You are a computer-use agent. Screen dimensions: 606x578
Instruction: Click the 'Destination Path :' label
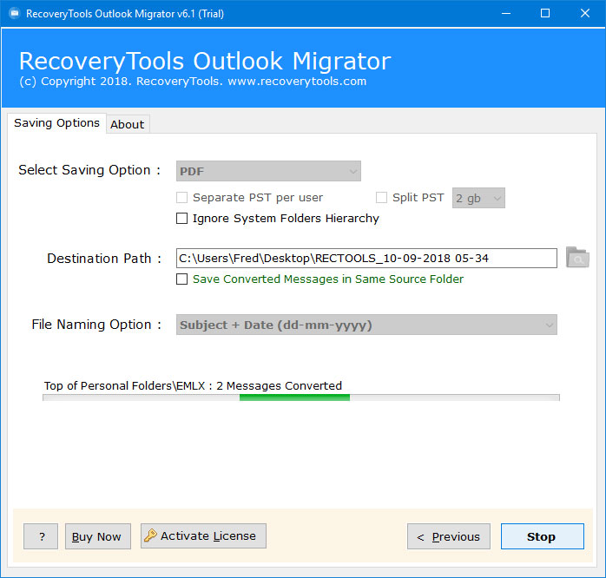click(104, 258)
